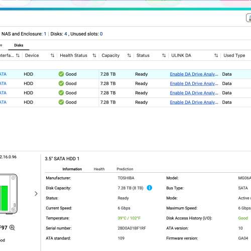This screenshot has height=251, width=251.
Task: Open the Prediction tab
Action: [x=125, y=169]
